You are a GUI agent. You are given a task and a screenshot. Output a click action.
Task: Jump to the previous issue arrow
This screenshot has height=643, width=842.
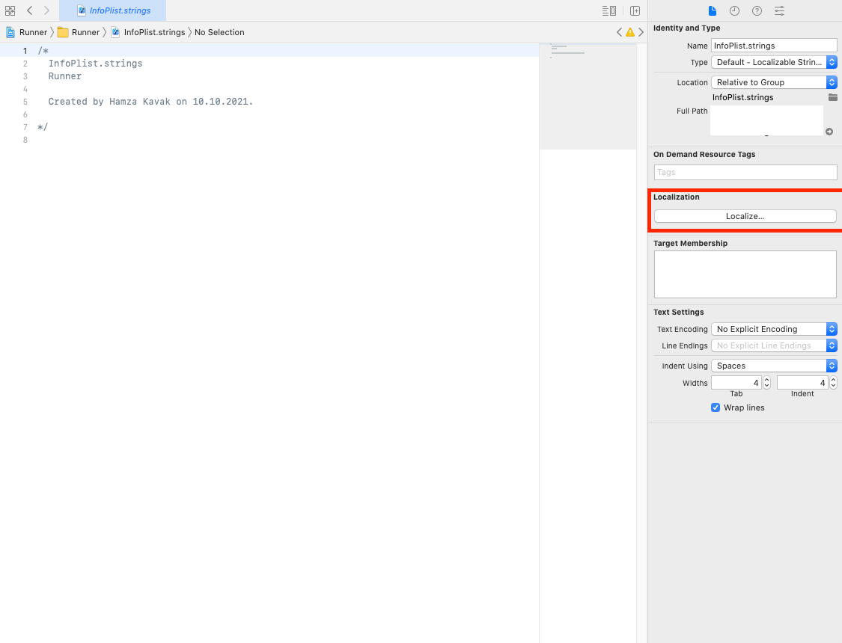point(619,32)
